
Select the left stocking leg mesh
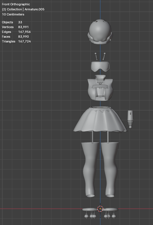click(x=90, y=169)
